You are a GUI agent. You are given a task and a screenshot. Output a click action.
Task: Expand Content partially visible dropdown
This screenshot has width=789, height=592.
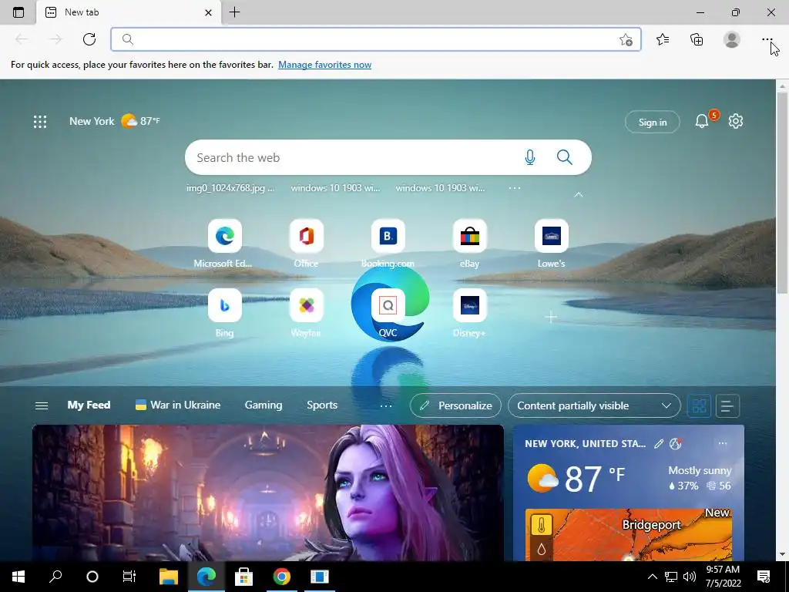coord(594,405)
